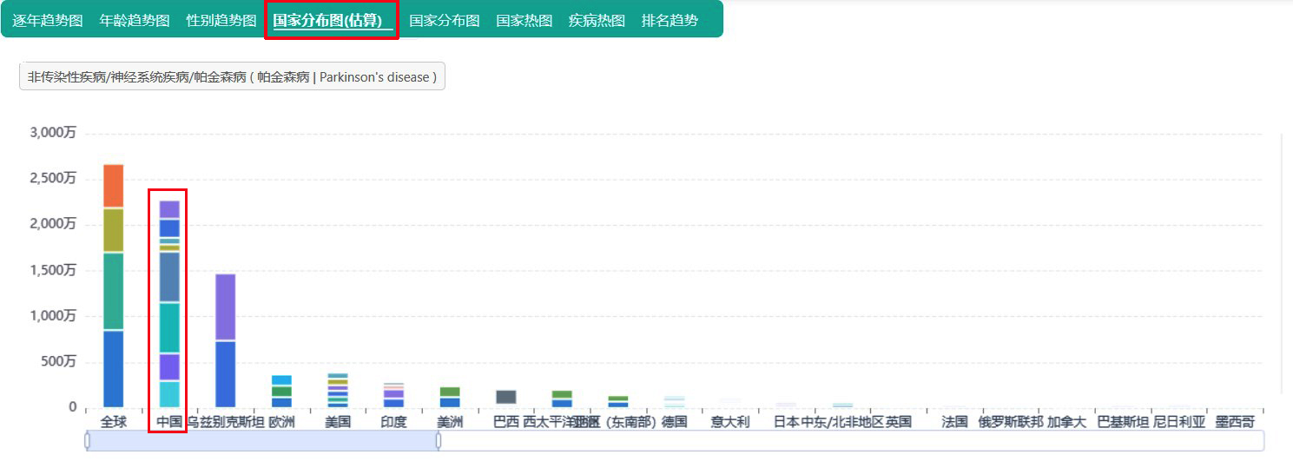The height and width of the screenshot is (468, 1293).
Task: Click the orange top segment of 全球 bar
Action: tap(113, 186)
